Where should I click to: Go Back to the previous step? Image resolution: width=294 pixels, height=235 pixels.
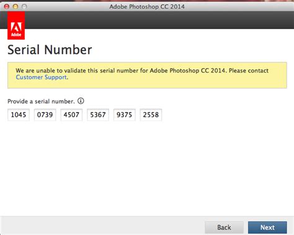pyautogui.click(x=224, y=228)
